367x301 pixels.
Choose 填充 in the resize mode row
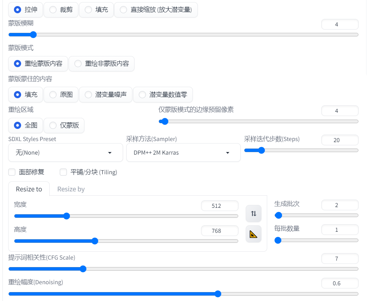(96, 10)
